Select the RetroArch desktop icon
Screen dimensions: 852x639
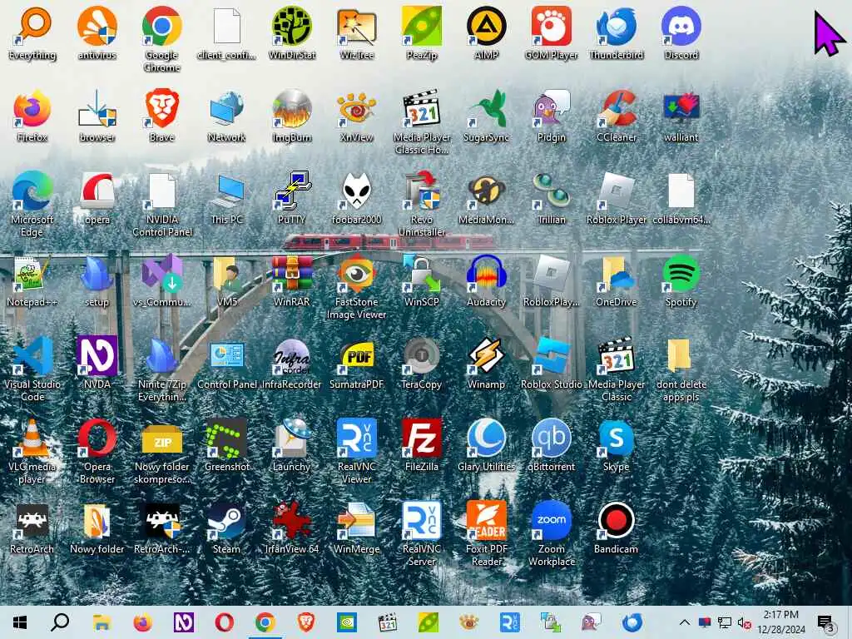pos(32,528)
